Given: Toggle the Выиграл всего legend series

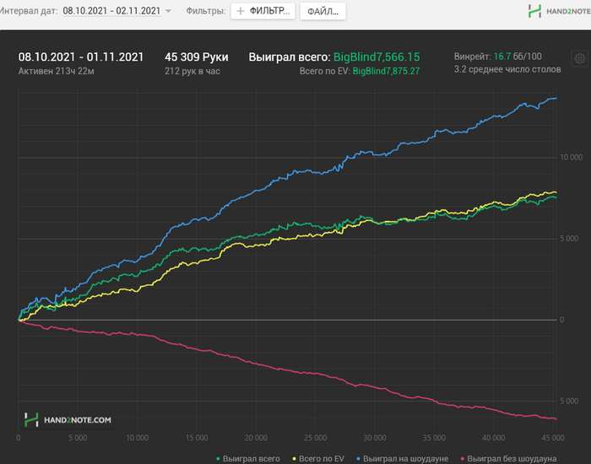Looking at the screenshot, I should pyautogui.click(x=247, y=459).
